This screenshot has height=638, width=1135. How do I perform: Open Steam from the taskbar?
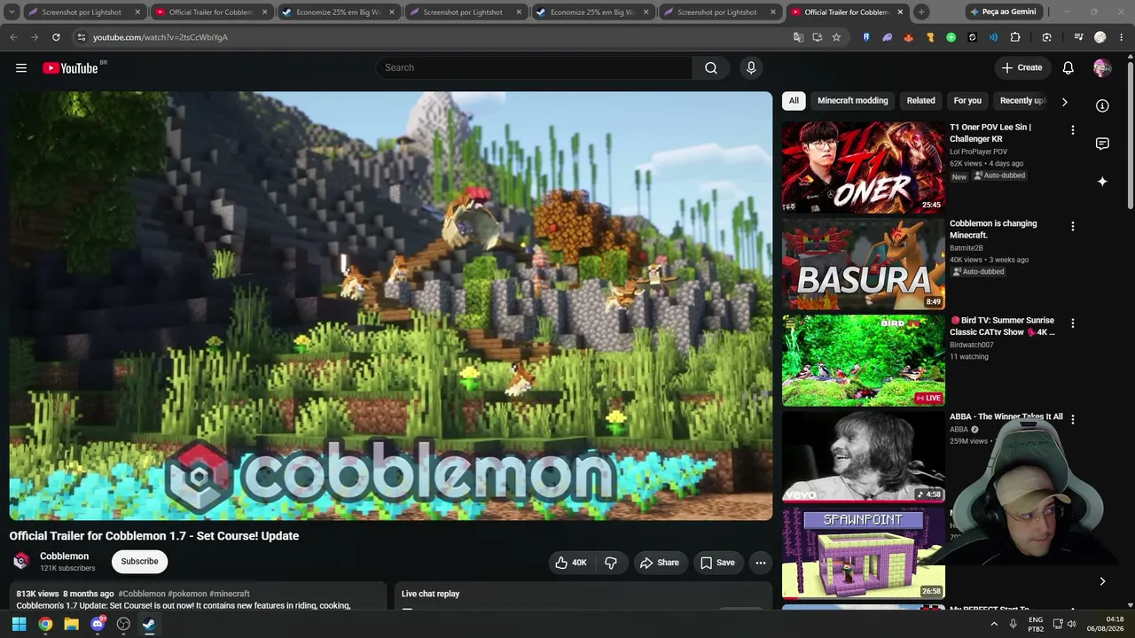148,624
